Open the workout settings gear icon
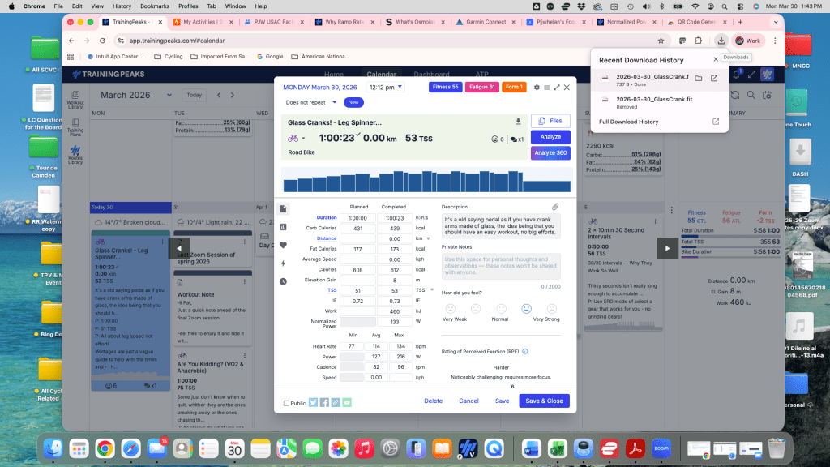 537,88
